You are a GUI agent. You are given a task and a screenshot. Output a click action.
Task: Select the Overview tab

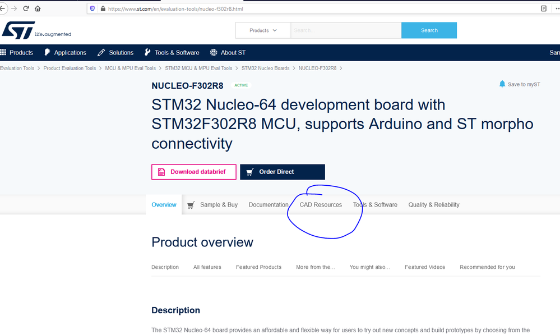pos(164,205)
